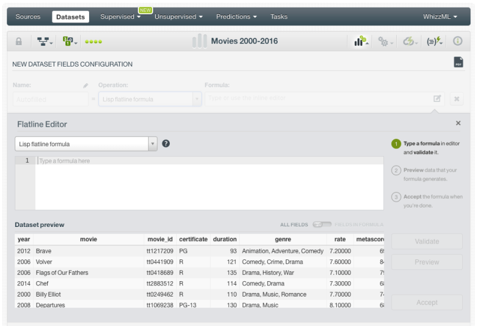Screen dimensions: 477x326
Task: Close the Flatline Editor panel
Action: pos(458,123)
